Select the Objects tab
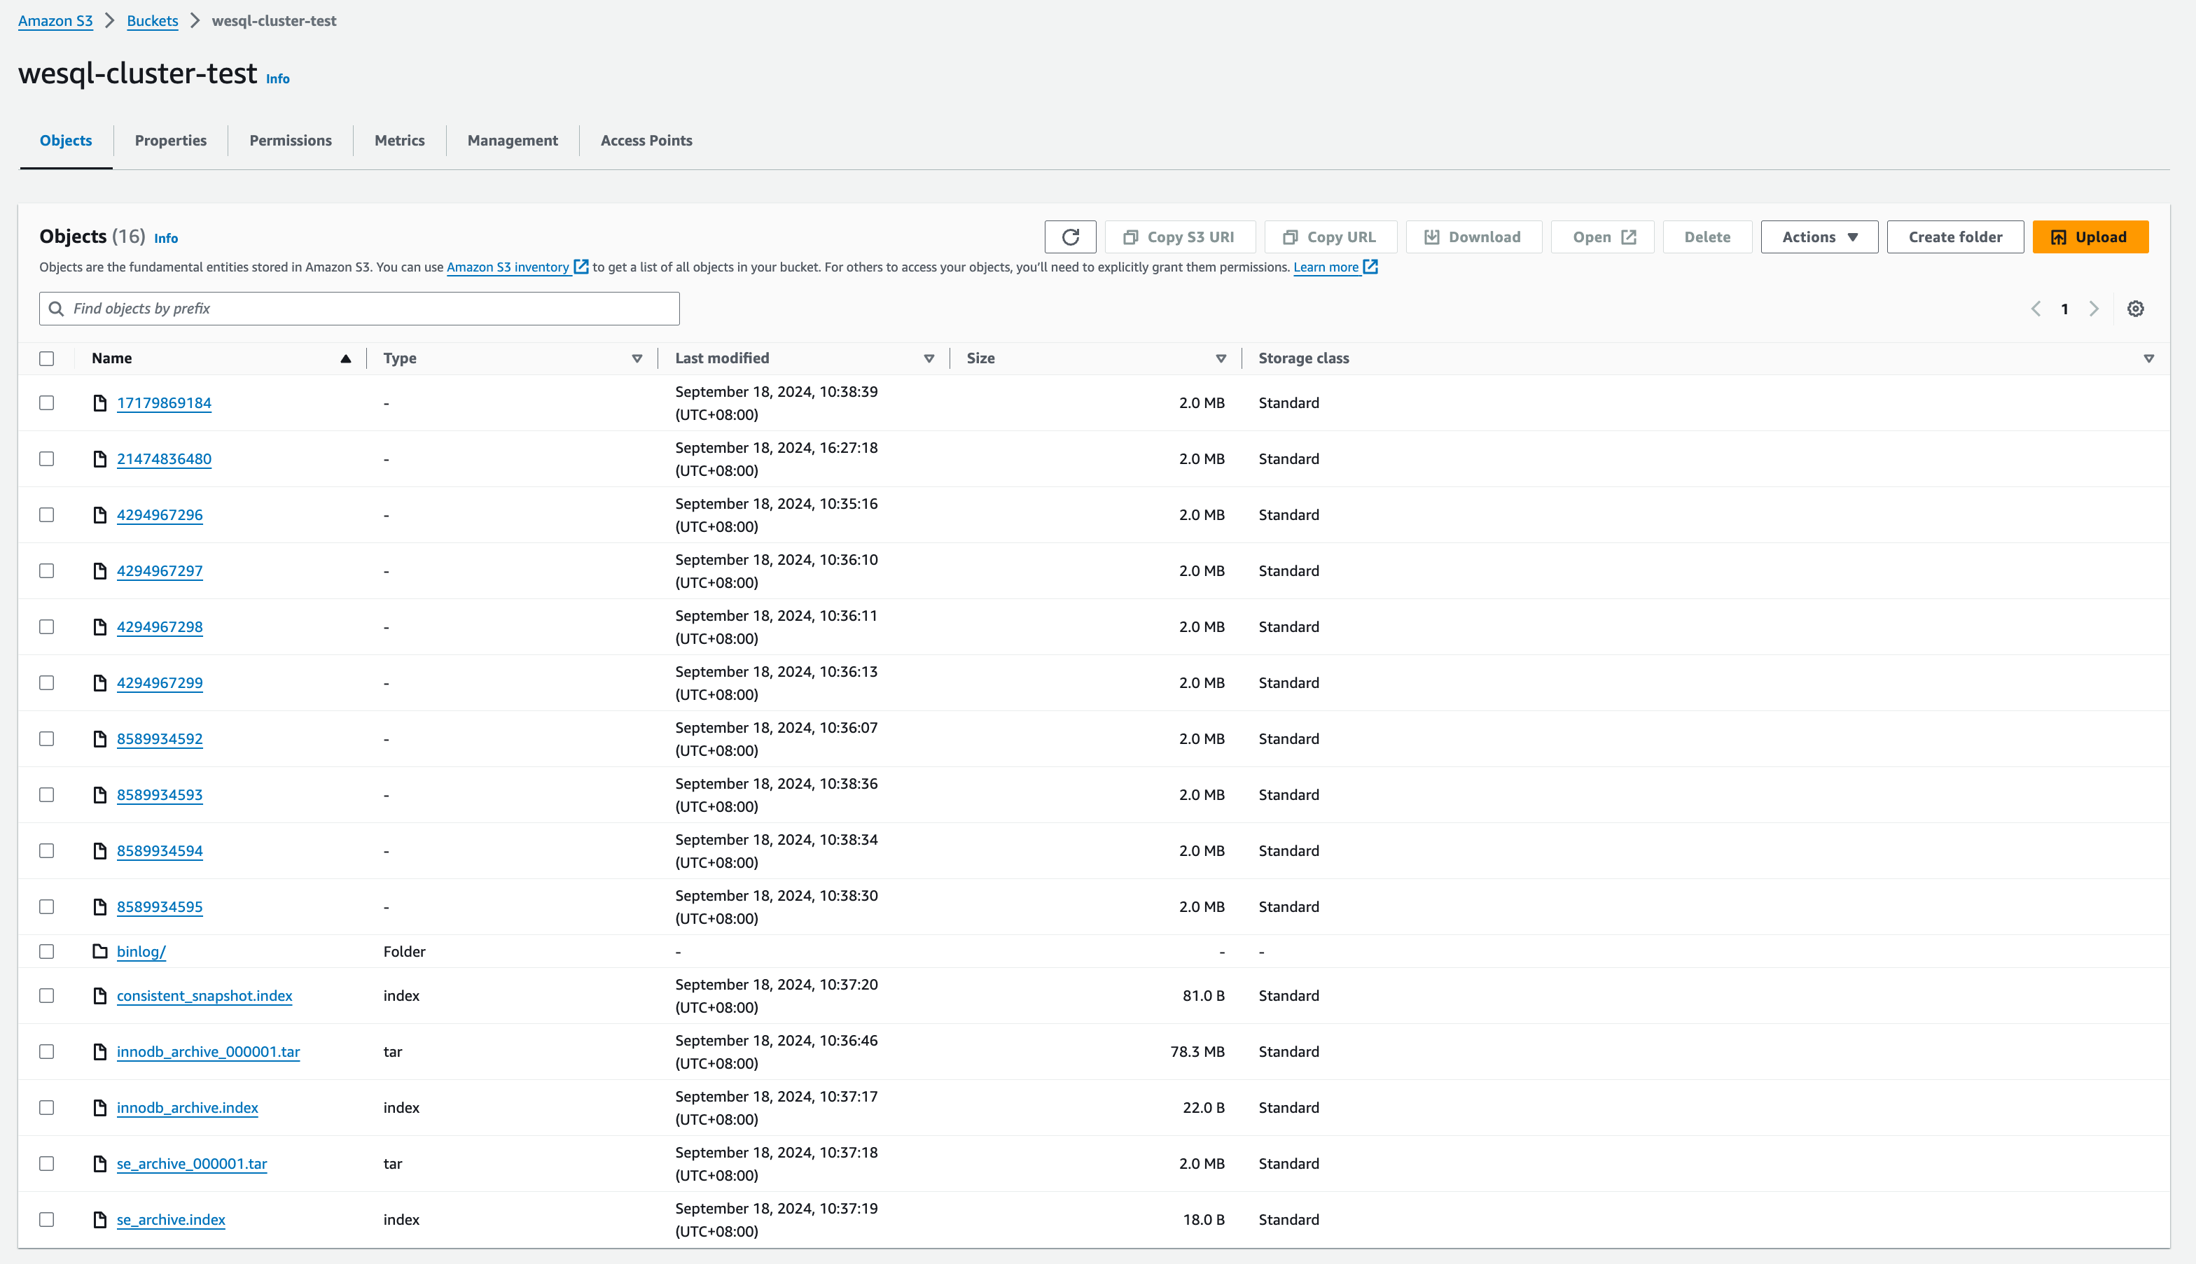Image resolution: width=2196 pixels, height=1264 pixels. pos(66,141)
